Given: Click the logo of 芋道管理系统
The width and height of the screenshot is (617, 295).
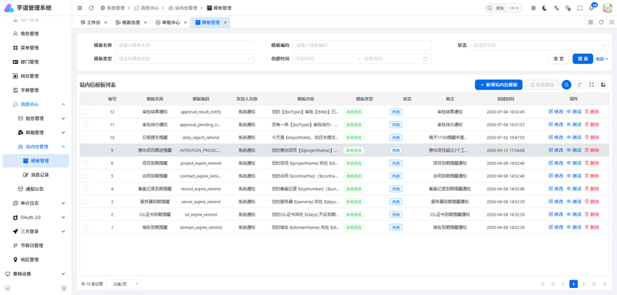Looking at the screenshot, I should point(8,8).
